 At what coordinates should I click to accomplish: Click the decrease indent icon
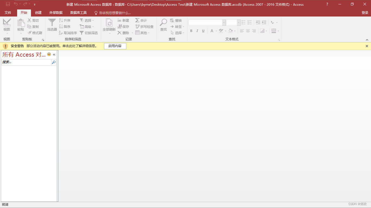pos(264,22)
